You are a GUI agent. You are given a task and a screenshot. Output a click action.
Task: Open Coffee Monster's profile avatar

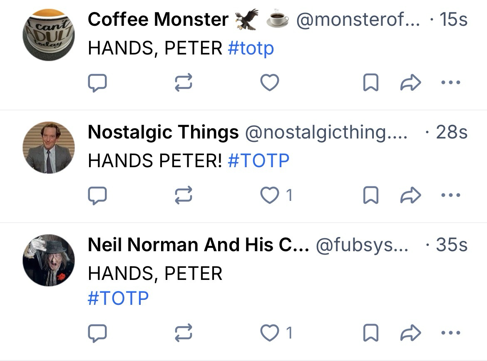(49, 35)
